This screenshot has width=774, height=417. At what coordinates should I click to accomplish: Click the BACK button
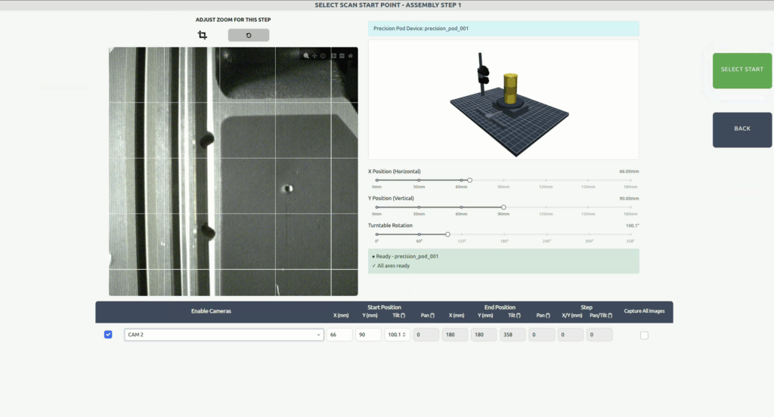[x=741, y=129]
